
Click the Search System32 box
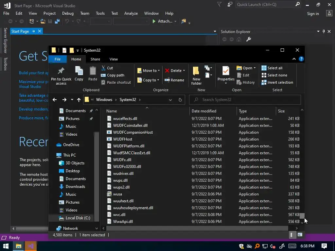pos(245,100)
